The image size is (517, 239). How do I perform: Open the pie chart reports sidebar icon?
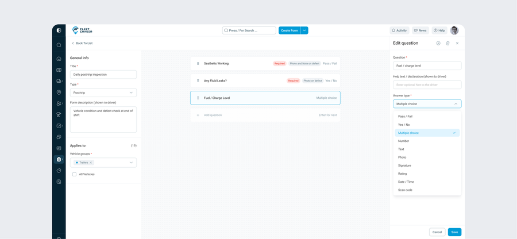click(59, 171)
